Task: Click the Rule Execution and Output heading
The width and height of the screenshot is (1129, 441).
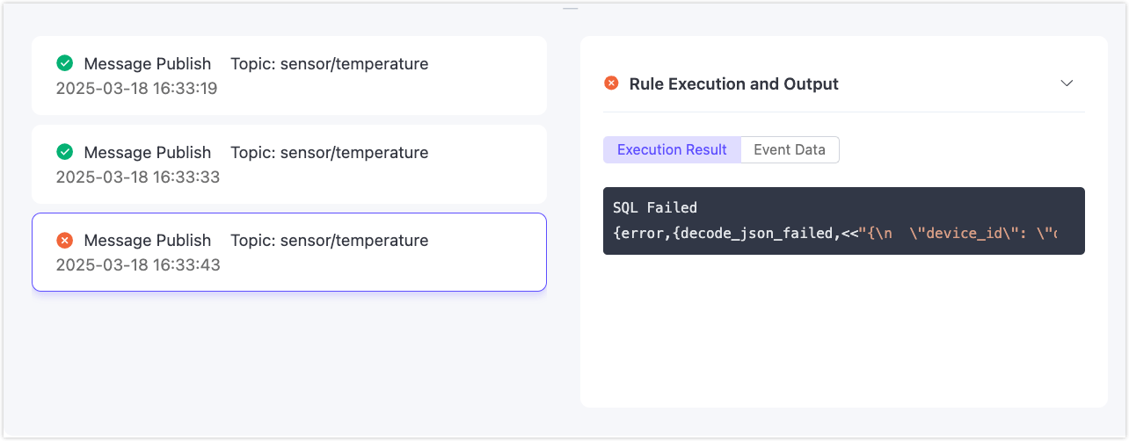Action: 733,83
